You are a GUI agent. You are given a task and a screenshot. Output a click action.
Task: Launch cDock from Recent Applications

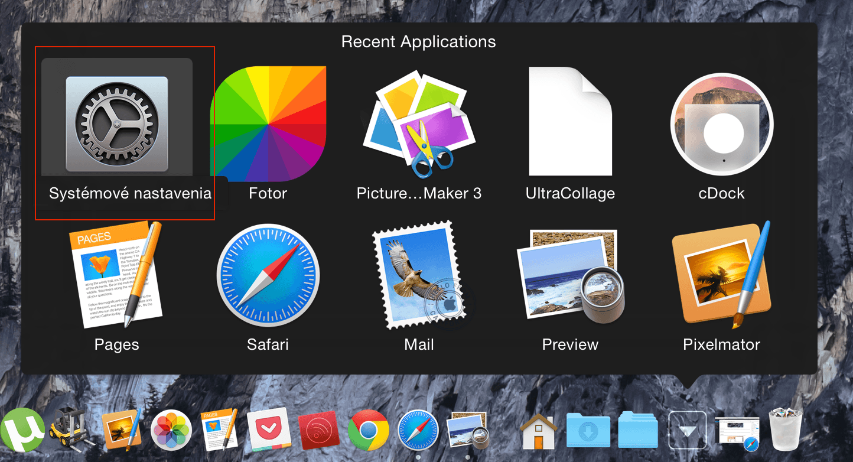click(x=721, y=125)
